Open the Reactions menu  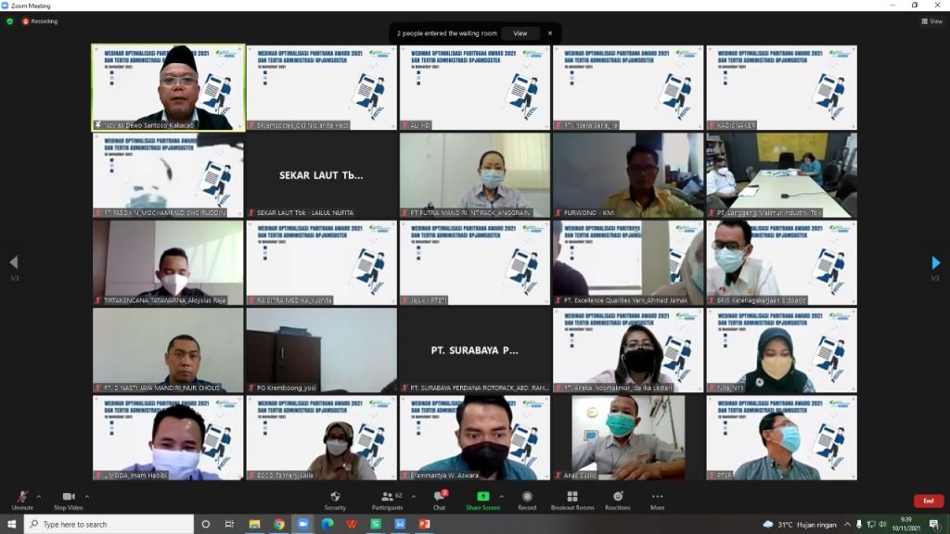coord(618,498)
